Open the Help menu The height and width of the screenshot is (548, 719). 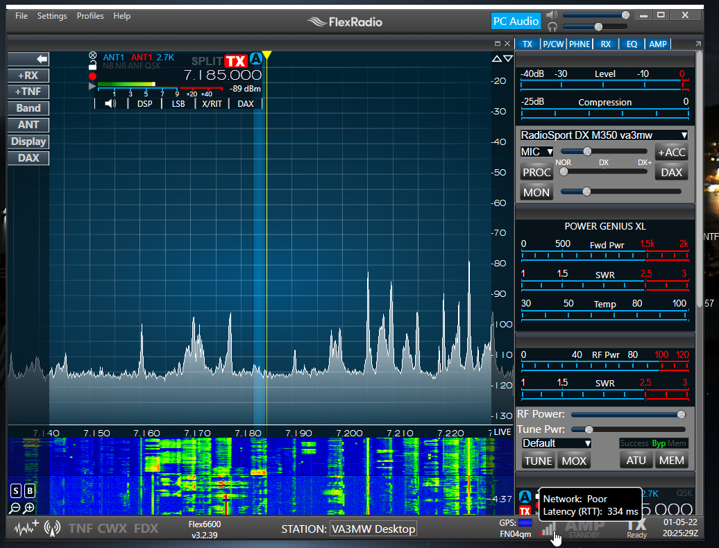(x=121, y=15)
